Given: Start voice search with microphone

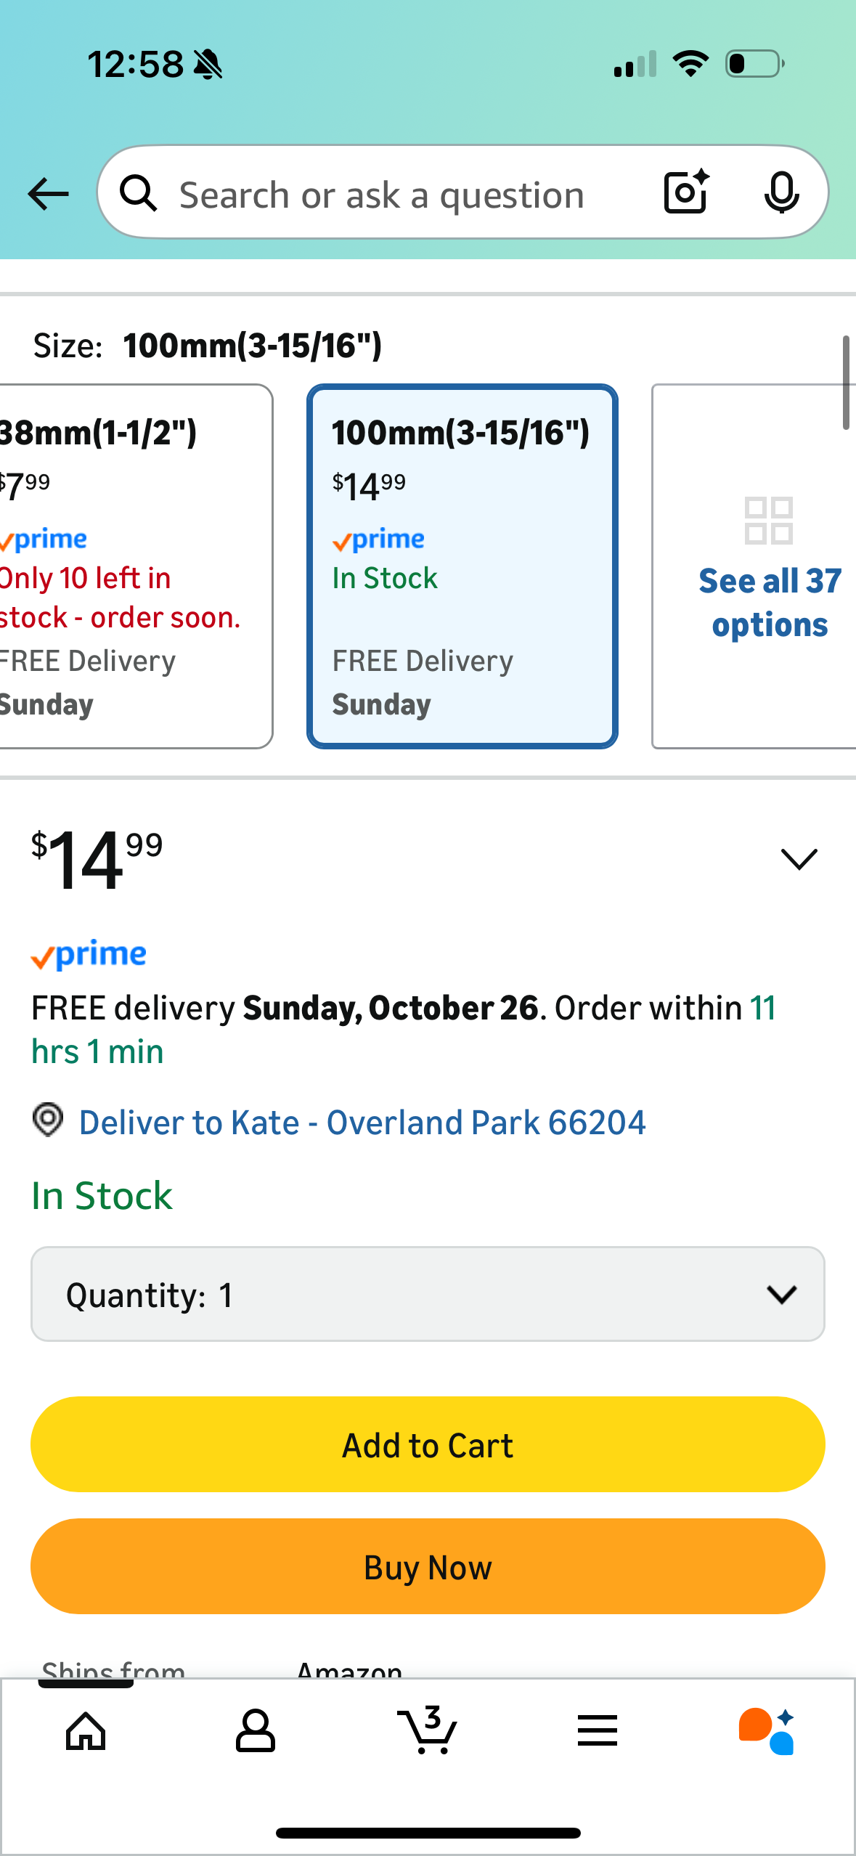Looking at the screenshot, I should pos(781,192).
